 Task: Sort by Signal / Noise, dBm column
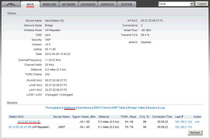coord(84,117)
